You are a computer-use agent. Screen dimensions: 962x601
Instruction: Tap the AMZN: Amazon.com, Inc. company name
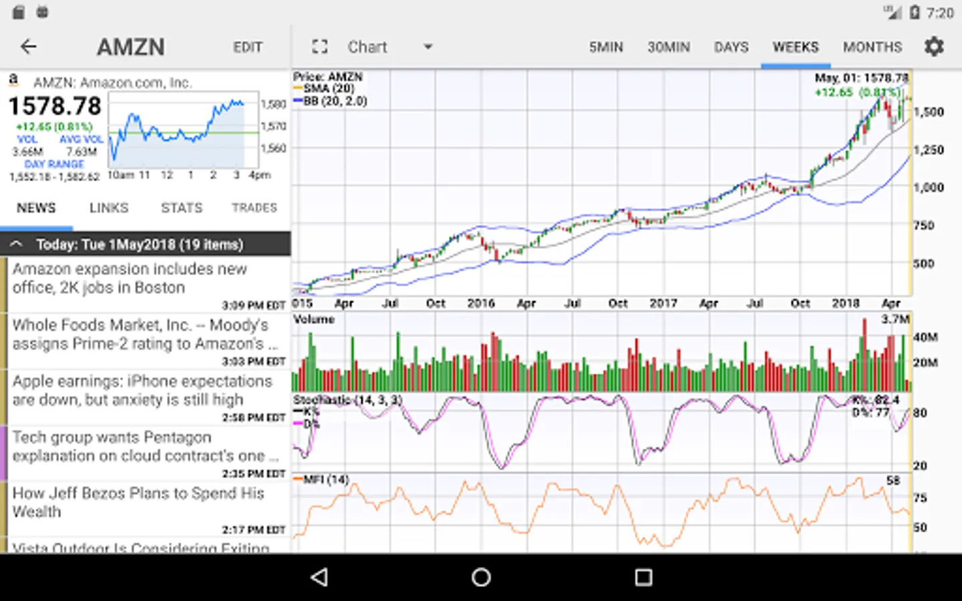tap(113, 82)
